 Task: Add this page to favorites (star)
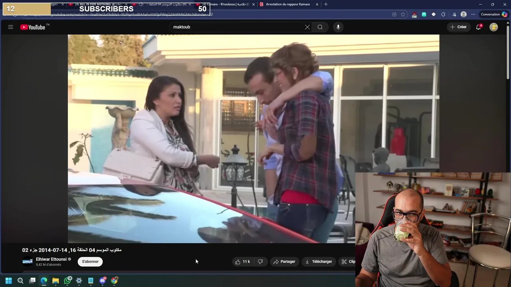point(403,14)
